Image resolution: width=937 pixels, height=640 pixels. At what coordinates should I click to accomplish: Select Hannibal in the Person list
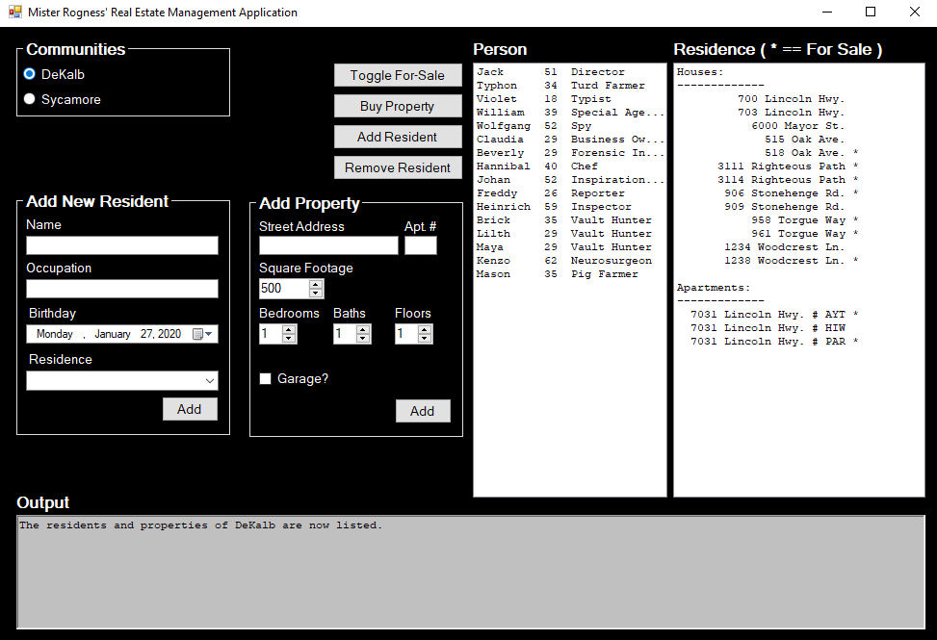click(504, 166)
